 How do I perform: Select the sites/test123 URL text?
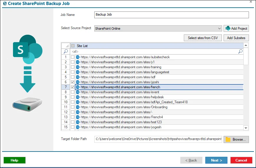point(121,122)
